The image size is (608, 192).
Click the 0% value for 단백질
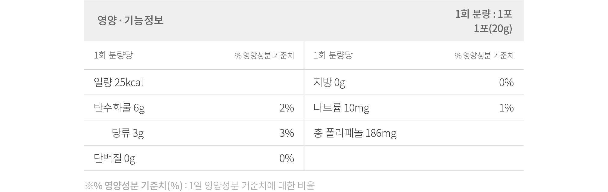[x=287, y=159]
